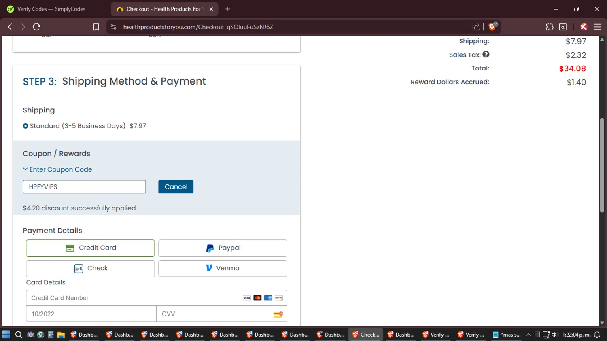Cancel the applied coupon code
Screen dimensions: 607x341
click(176, 187)
